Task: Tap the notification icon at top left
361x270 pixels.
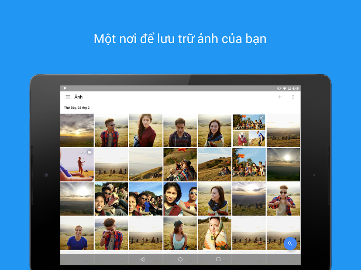Action: [x=65, y=88]
